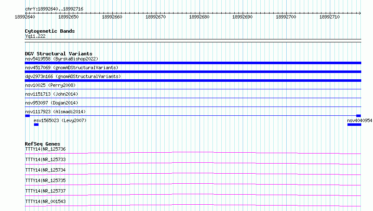Click the nsv4517069 (gnomADStructuralVariants) label
Screen dimensions: 373x211
click(72, 68)
